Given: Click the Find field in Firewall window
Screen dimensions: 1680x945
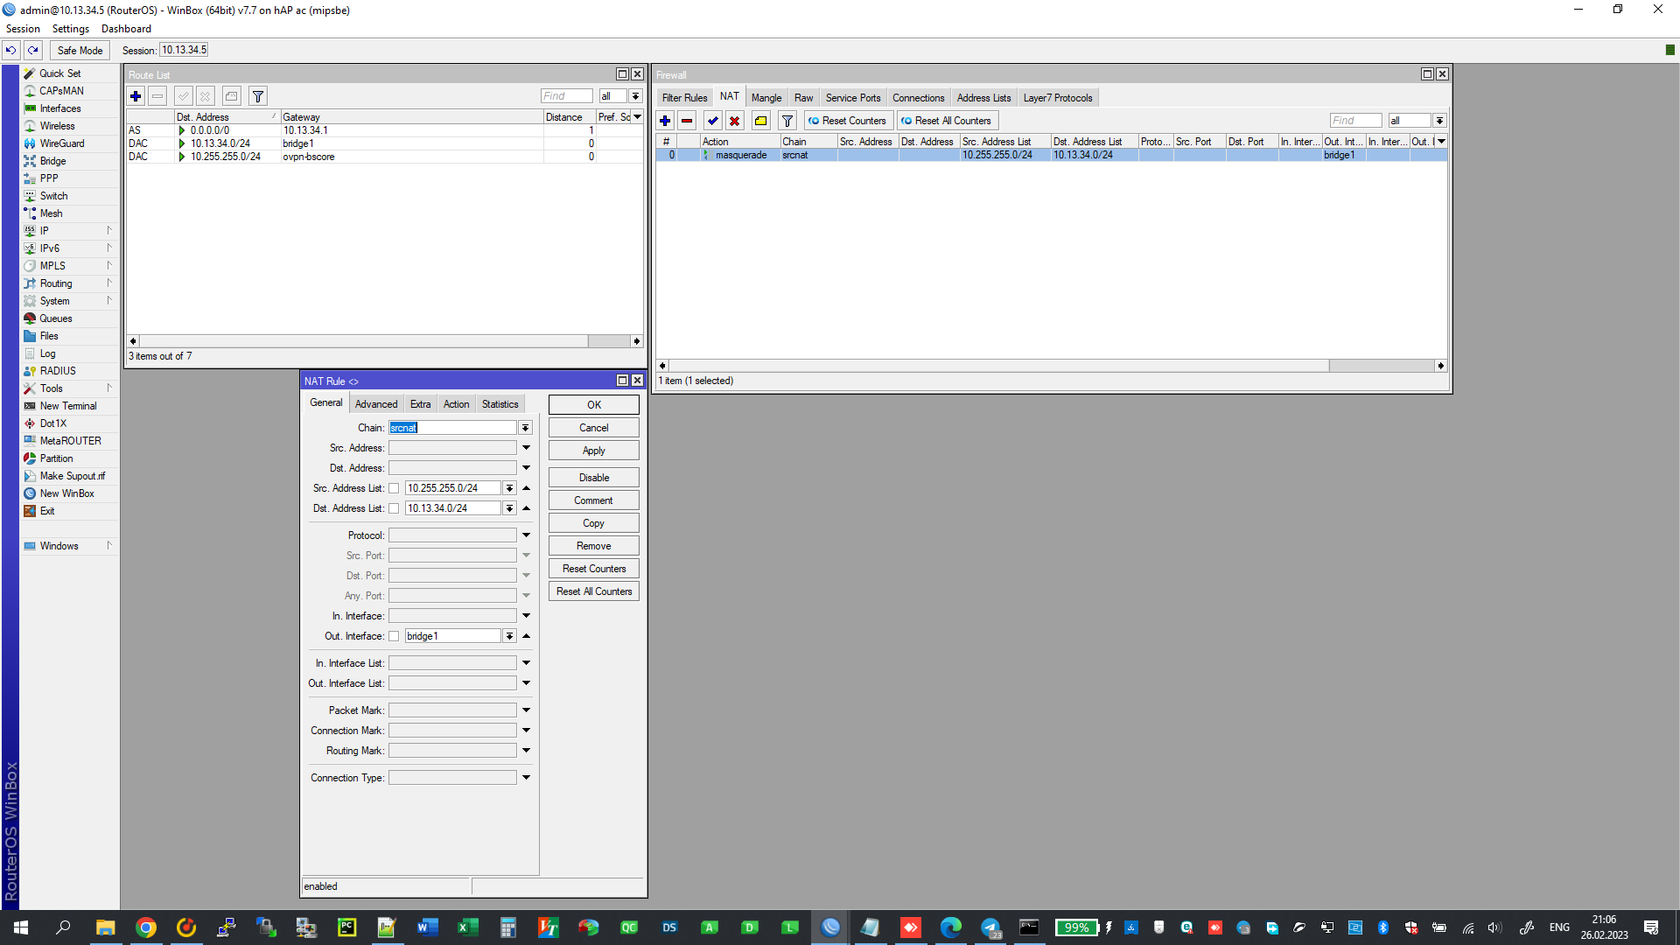Looking at the screenshot, I should [1355, 121].
